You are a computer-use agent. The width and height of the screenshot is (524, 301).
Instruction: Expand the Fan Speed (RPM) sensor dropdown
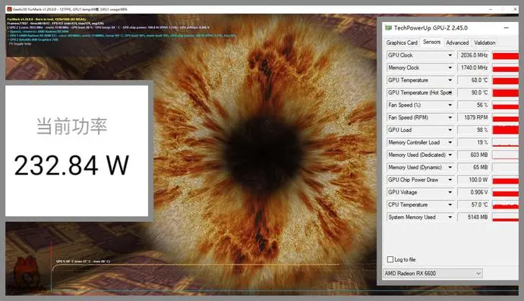pos(450,118)
